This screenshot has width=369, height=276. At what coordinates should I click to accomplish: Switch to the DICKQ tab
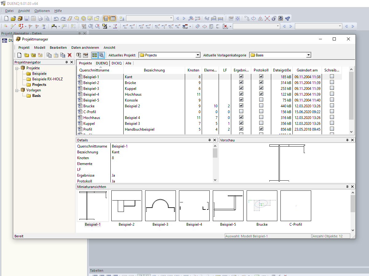point(117,63)
